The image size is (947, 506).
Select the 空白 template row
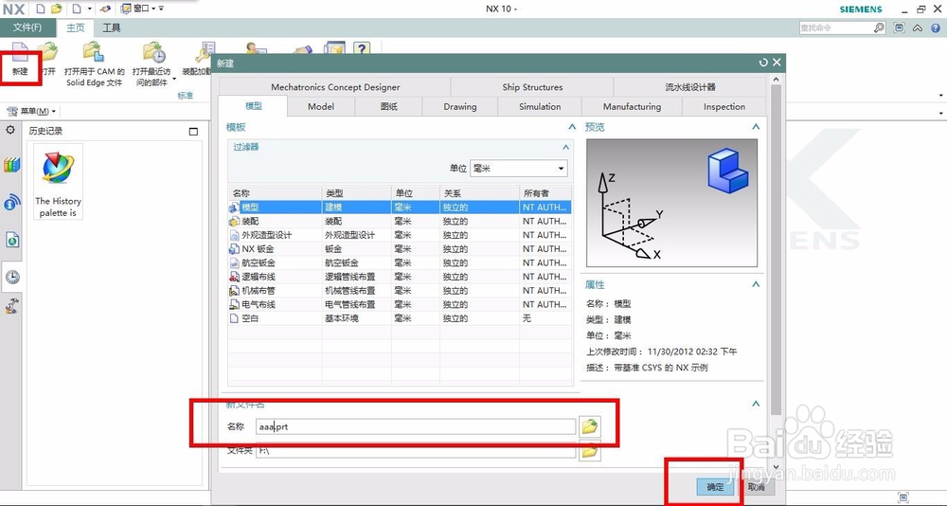click(400, 318)
